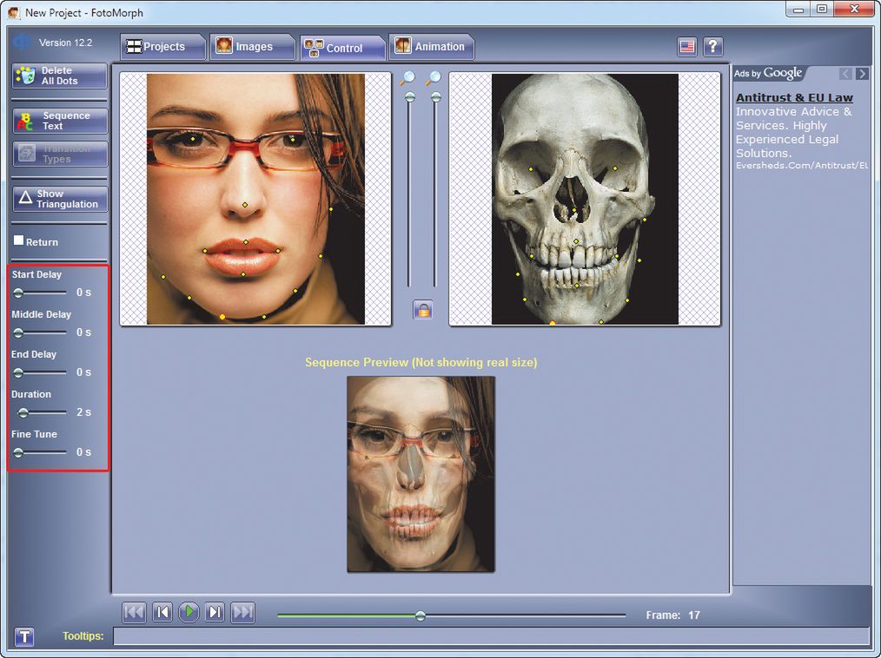Open help with question mark icon
The height and width of the screenshot is (658, 881).
(712, 47)
